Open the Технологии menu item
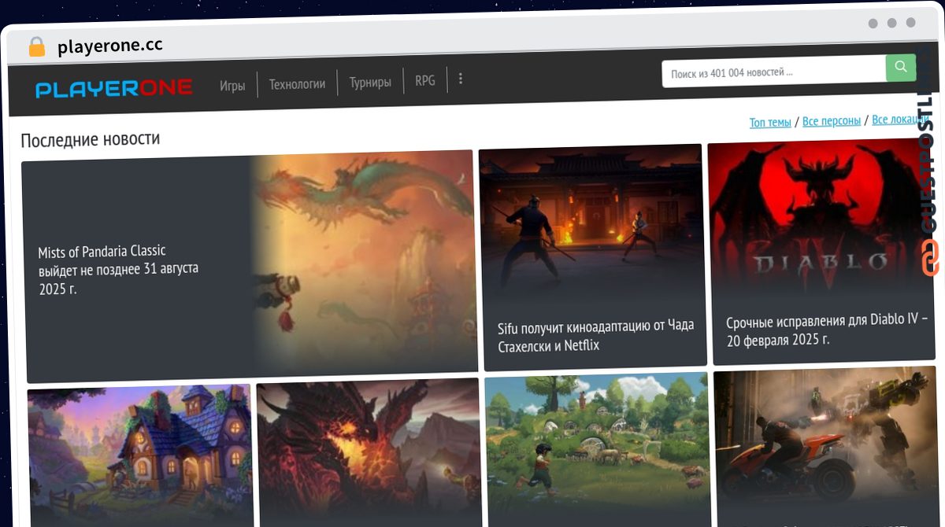This screenshot has width=945, height=527. tap(297, 84)
